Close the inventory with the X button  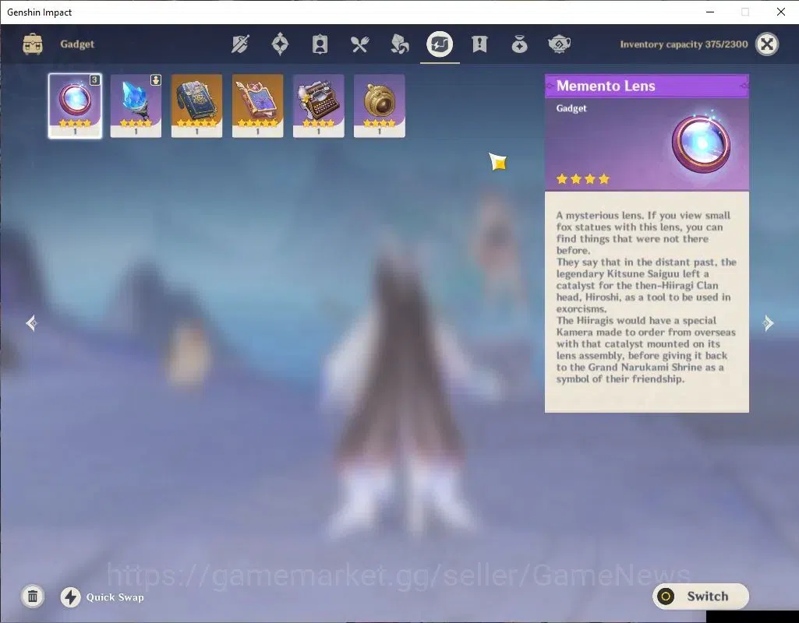coord(767,44)
